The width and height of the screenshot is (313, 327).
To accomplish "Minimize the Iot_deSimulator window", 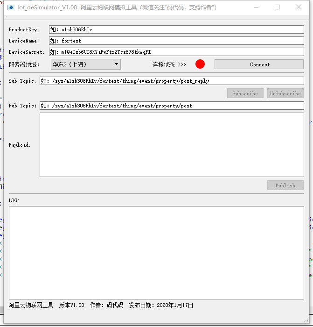I will [256, 7].
